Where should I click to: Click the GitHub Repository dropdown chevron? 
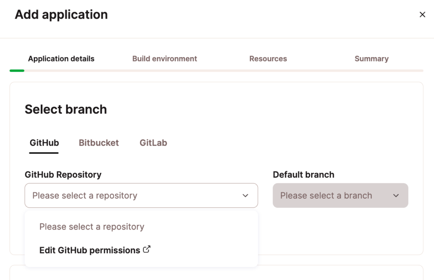pyautogui.click(x=245, y=195)
